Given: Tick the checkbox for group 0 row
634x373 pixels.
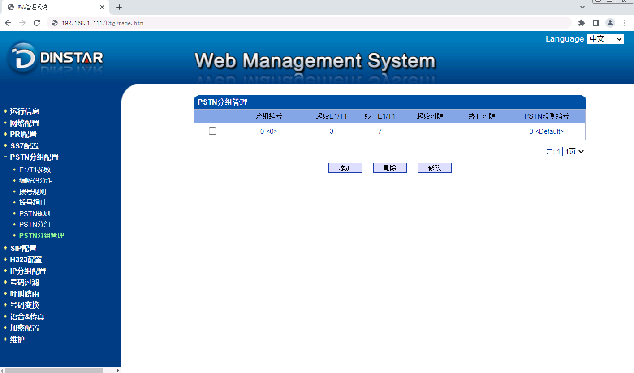Looking at the screenshot, I should [x=212, y=131].
